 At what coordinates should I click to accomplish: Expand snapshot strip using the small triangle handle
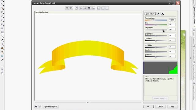88,102
